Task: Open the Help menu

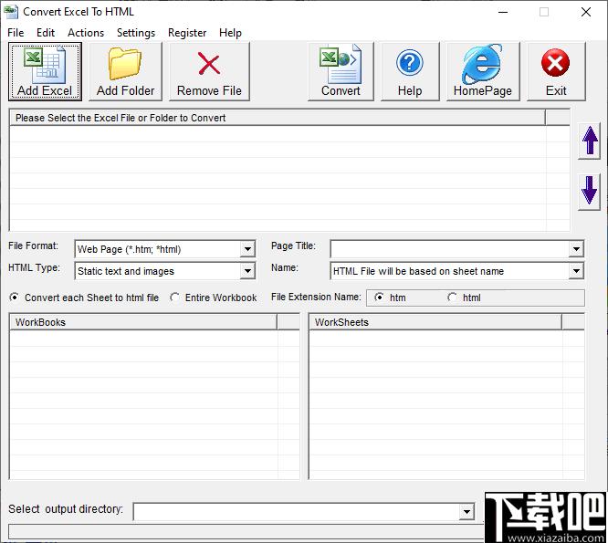Action: tap(230, 33)
